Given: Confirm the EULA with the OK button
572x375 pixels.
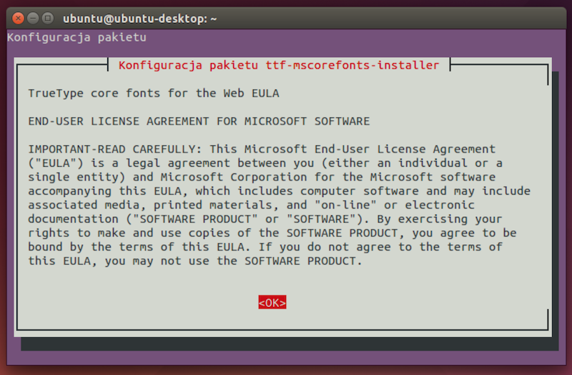Looking at the screenshot, I should 272,302.
